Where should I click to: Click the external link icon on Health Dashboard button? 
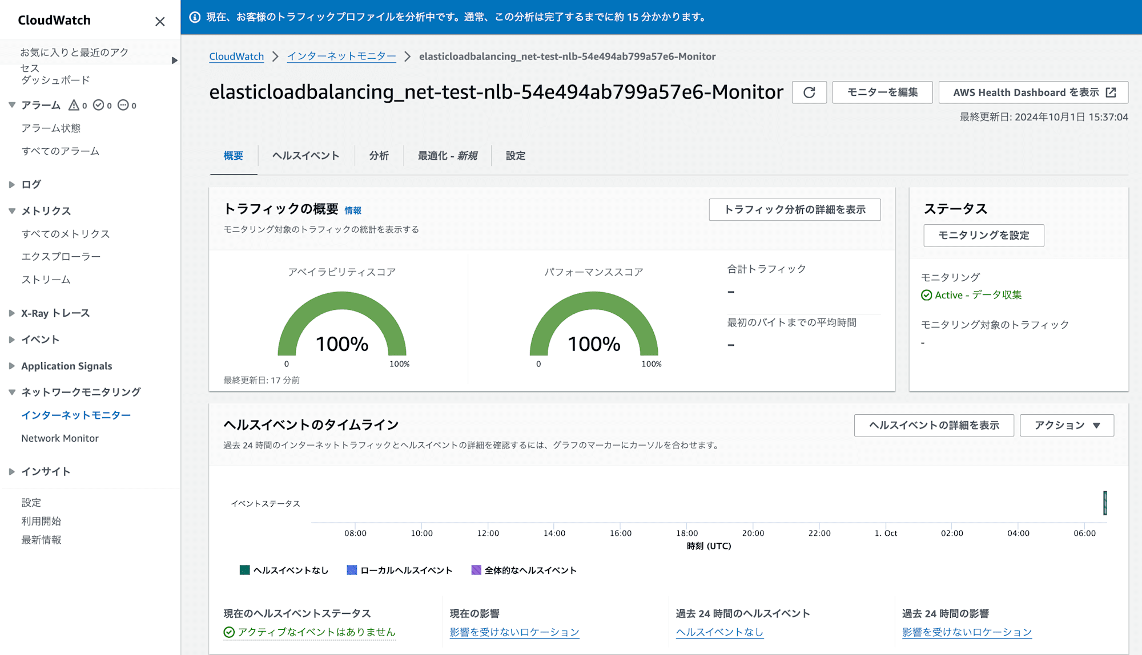pos(1111,92)
